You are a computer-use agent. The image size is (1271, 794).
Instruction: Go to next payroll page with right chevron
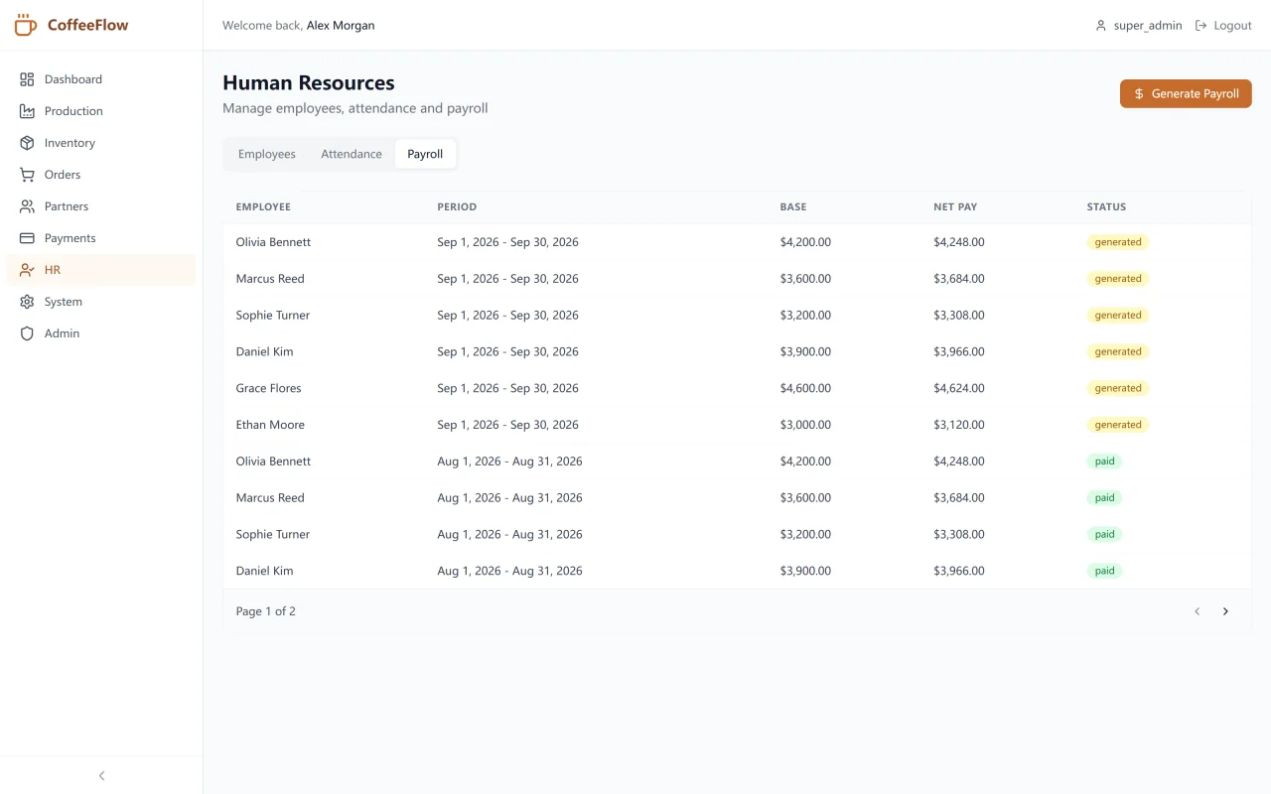(x=1225, y=611)
